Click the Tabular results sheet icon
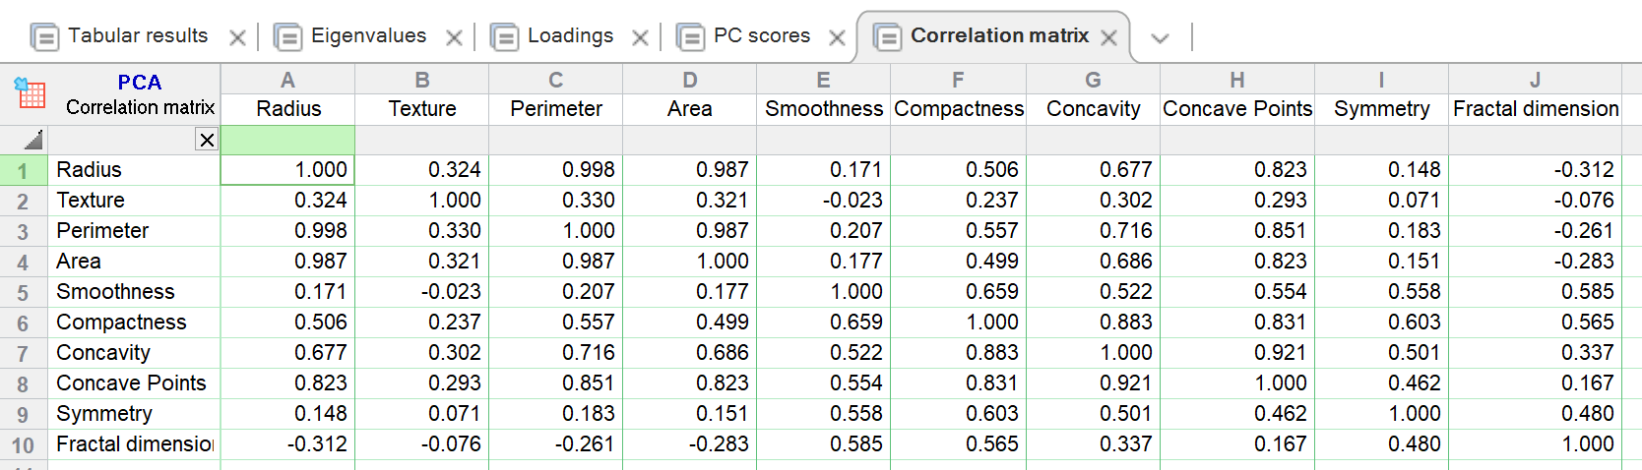1642x470 pixels. point(44,37)
